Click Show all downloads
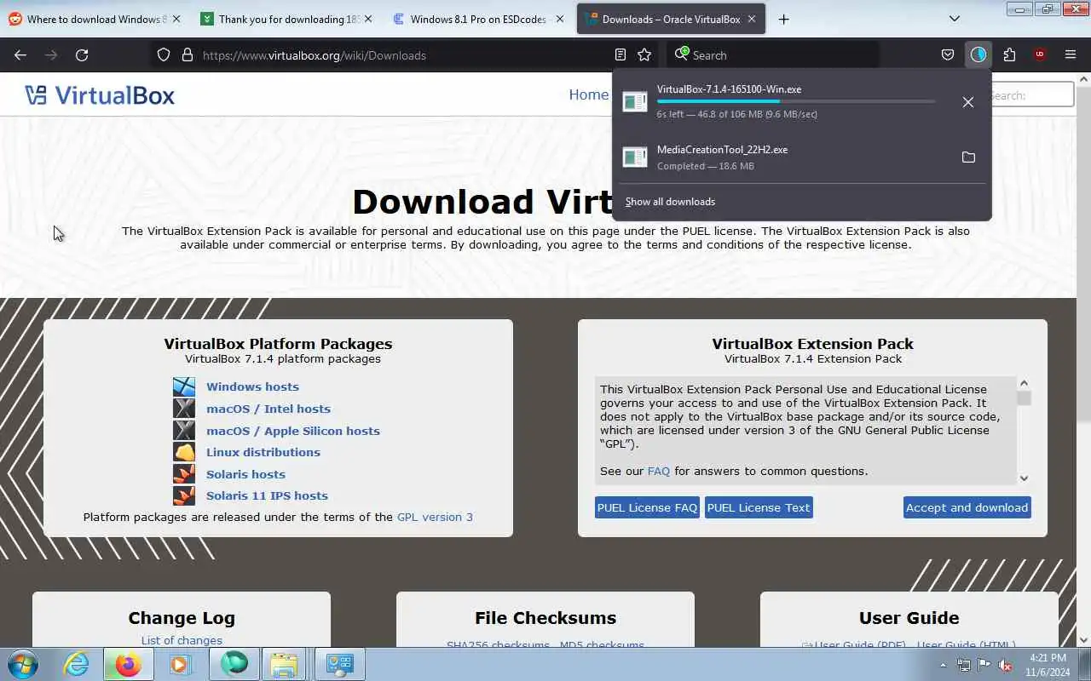The image size is (1091, 681). coord(670,202)
